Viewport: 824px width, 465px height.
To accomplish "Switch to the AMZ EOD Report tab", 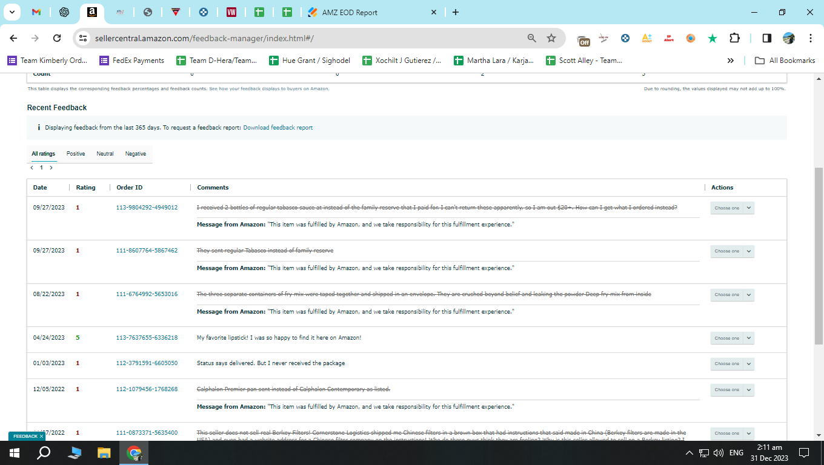I will click(x=350, y=12).
